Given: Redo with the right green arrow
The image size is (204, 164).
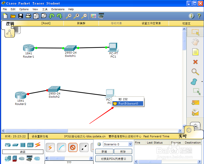Looking at the screenshot, I should click(59, 16).
